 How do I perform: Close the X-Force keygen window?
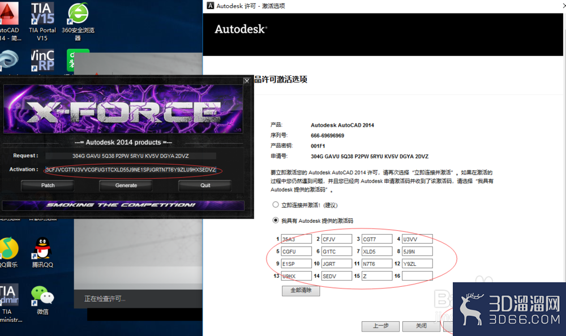[247, 81]
